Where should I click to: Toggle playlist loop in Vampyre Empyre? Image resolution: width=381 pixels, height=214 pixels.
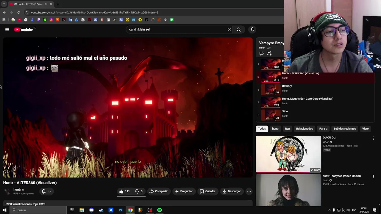pyautogui.click(x=261, y=53)
